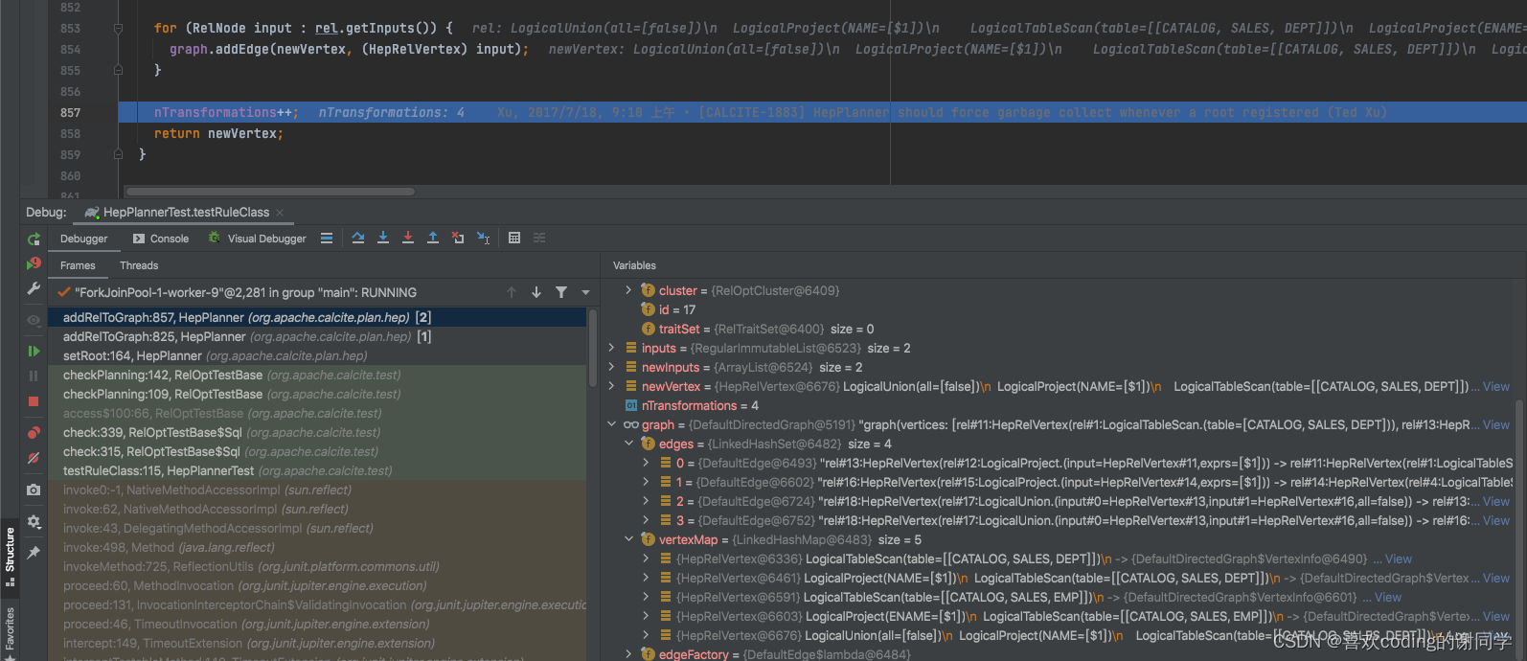Click Show Execution Point icon
Screen dimensions: 1527x661
click(327, 238)
